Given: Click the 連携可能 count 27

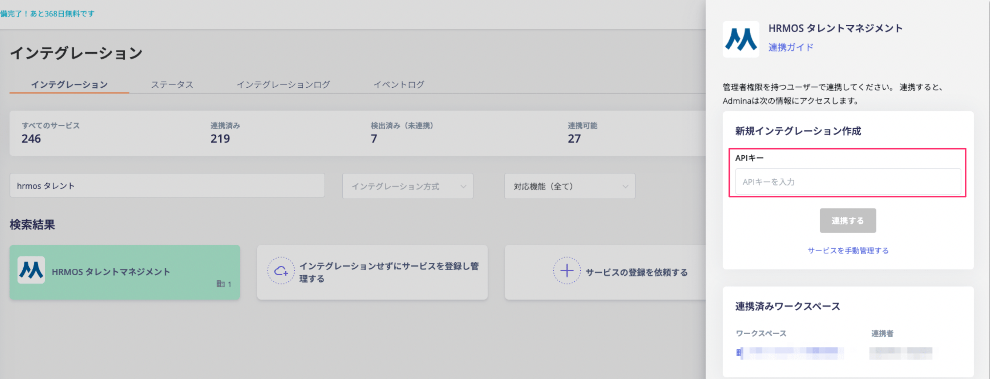Looking at the screenshot, I should pyautogui.click(x=574, y=138).
